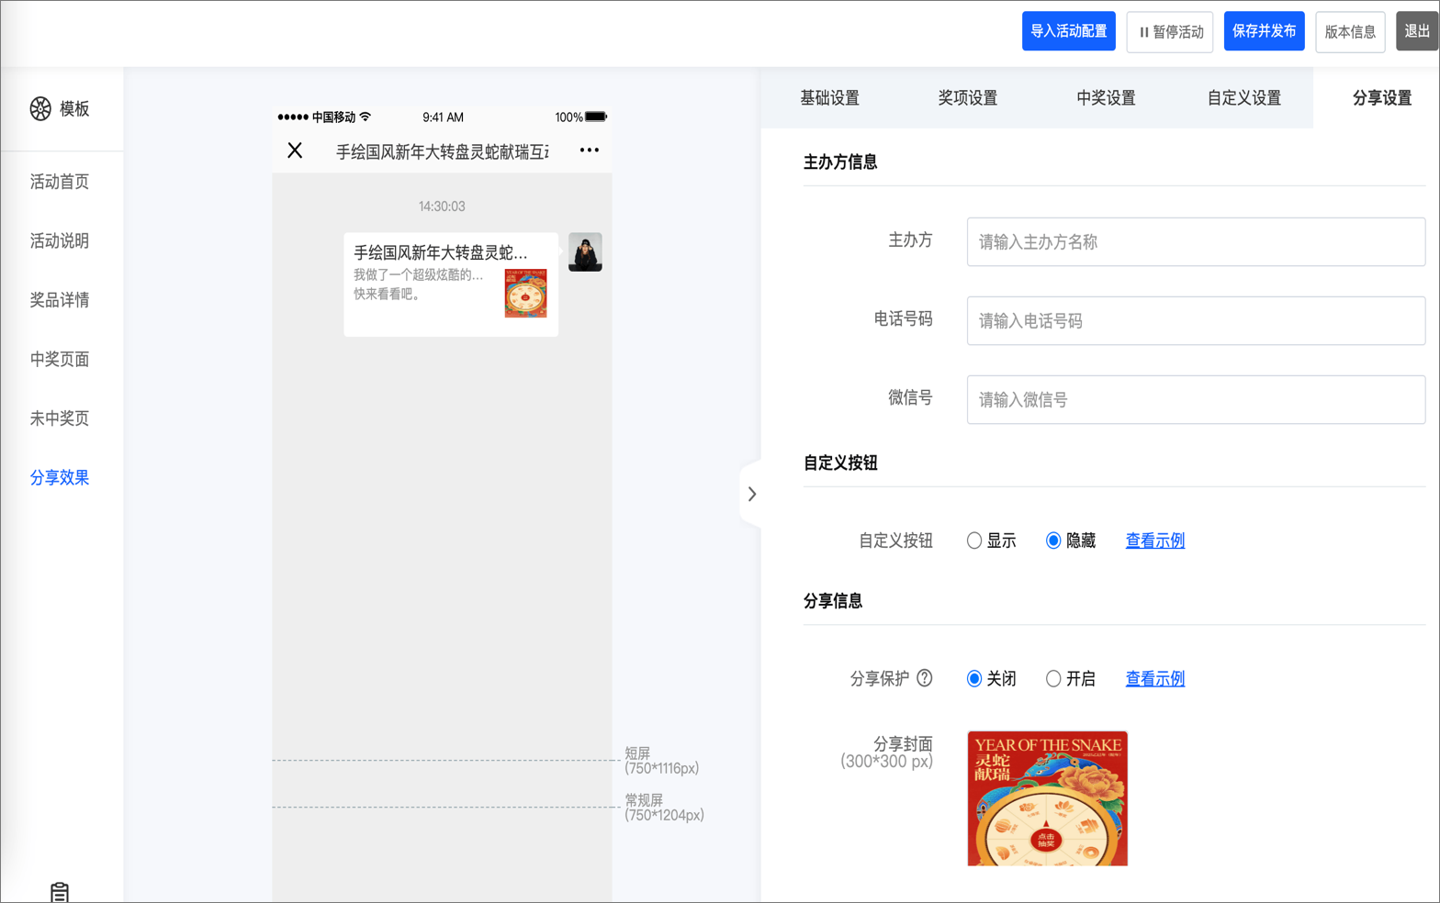Select 显示 for custom button

974,541
